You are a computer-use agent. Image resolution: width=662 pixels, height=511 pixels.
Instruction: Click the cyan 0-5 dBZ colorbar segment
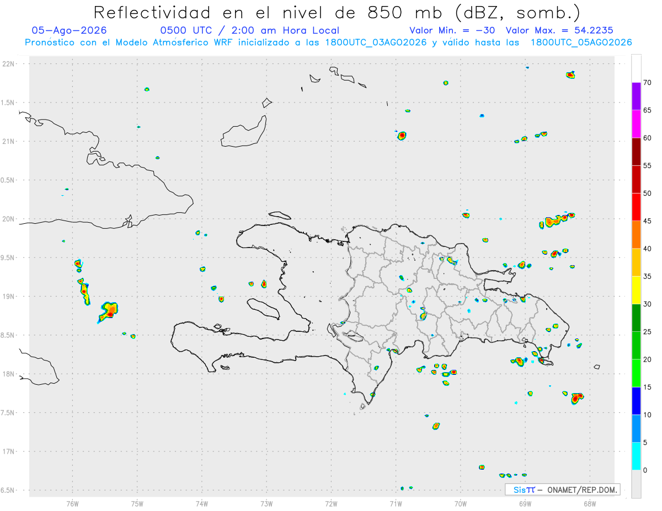[x=636, y=456]
